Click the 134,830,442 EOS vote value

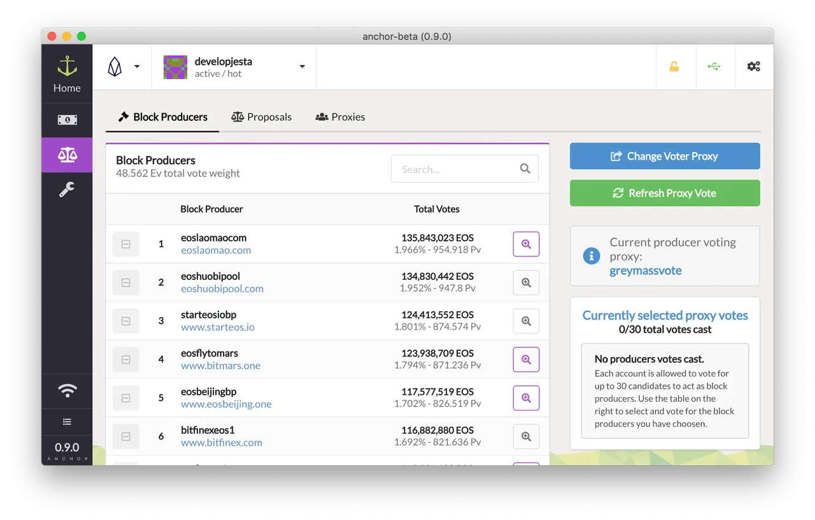click(x=437, y=276)
